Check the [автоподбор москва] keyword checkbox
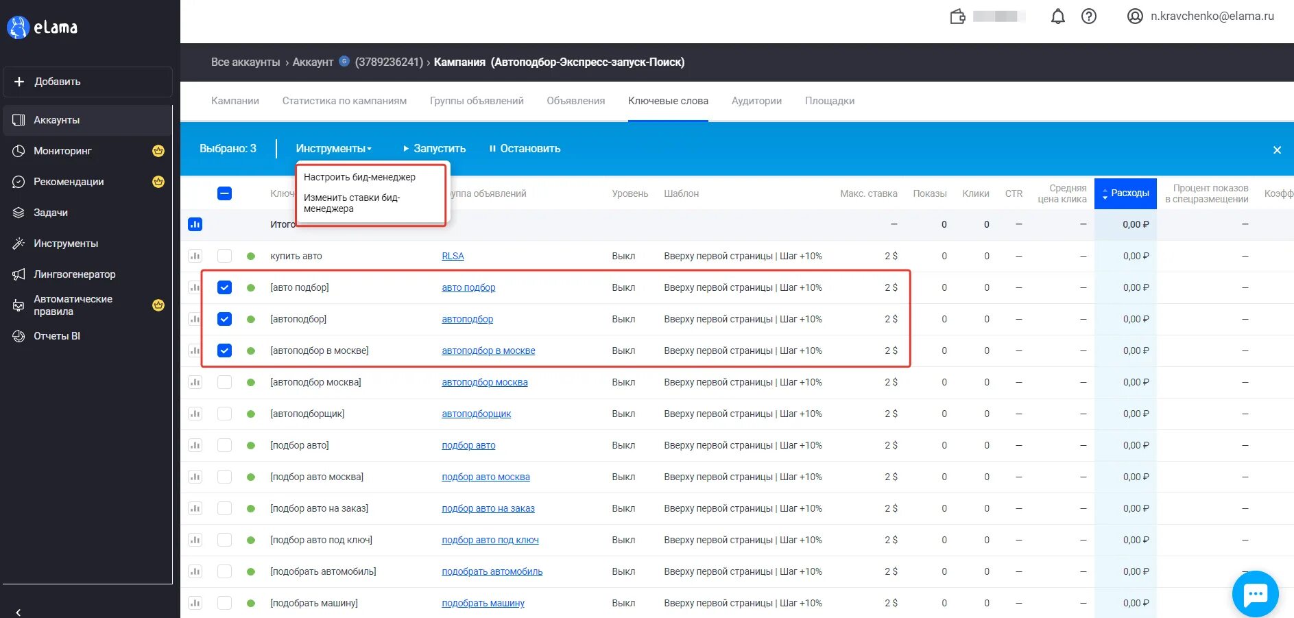The height and width of the screenshot is (618, 1294). point(224,382)
